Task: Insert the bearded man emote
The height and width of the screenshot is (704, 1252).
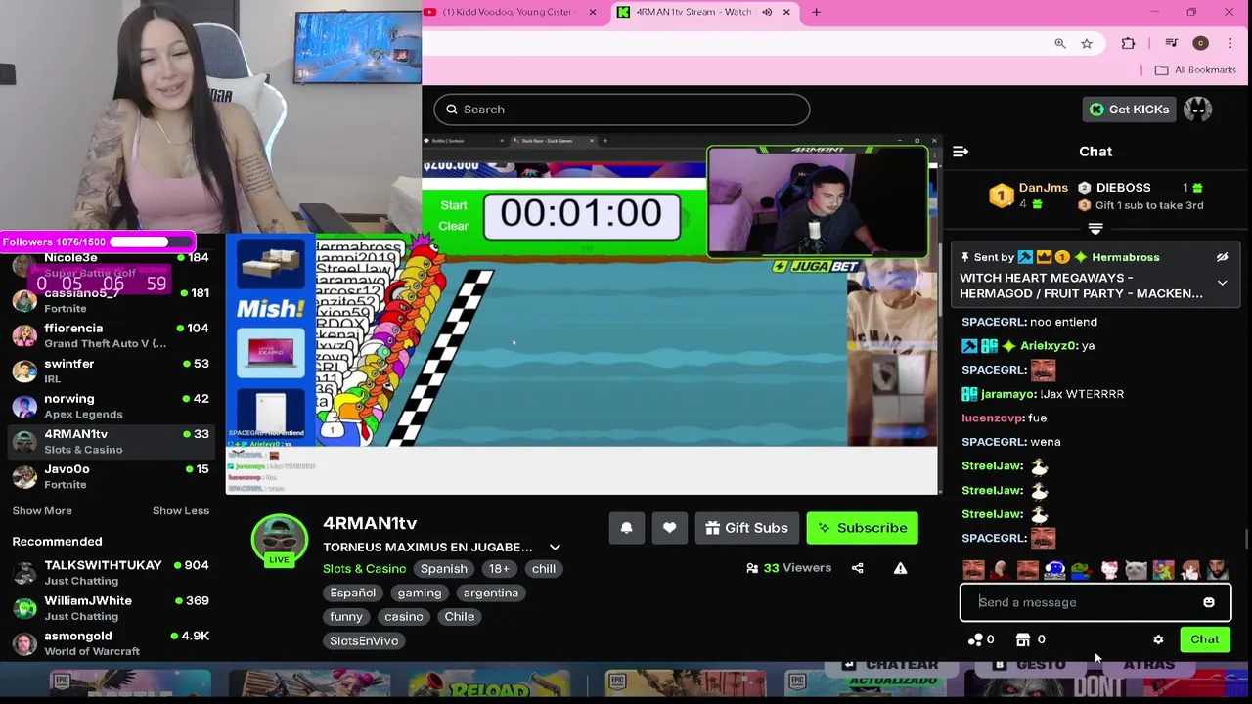Action: [x=1217, y=570]
